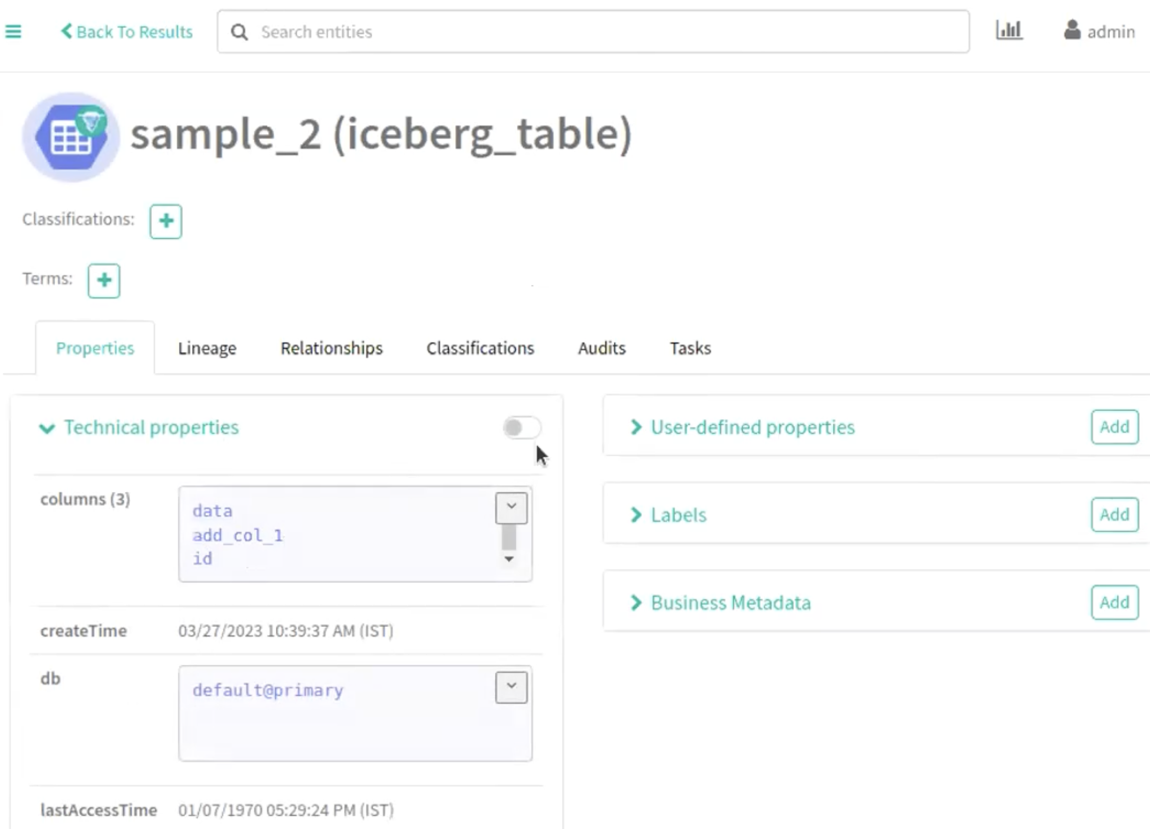The image size is (1150, 829).
Task: Toggle the Technical properties switch
Action: (521, 427)
